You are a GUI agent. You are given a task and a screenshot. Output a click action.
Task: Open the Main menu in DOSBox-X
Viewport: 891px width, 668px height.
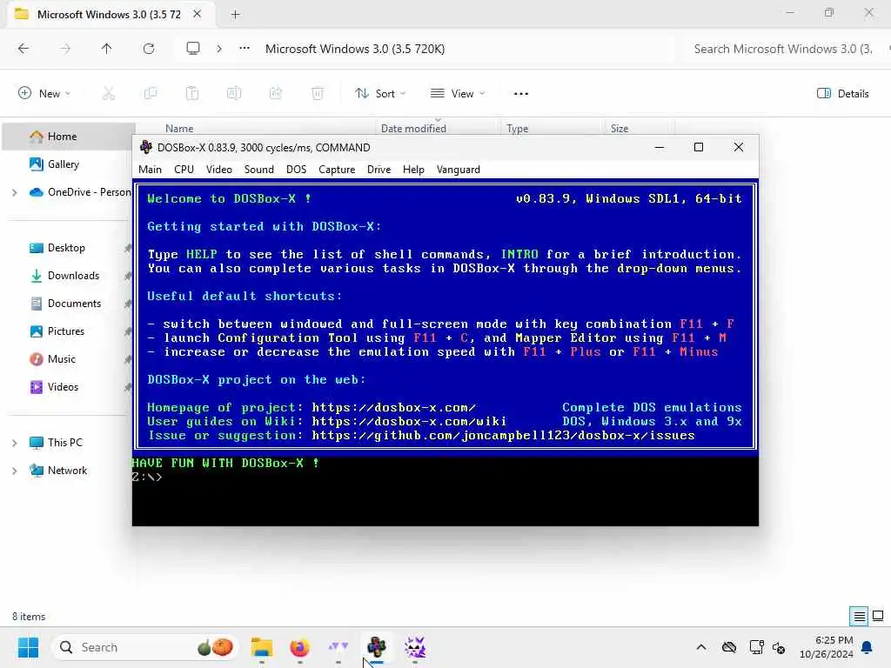[x=150, y=170]
